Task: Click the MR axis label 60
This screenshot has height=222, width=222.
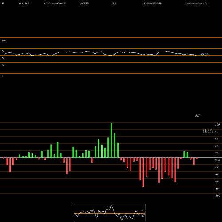Action: 216,139
